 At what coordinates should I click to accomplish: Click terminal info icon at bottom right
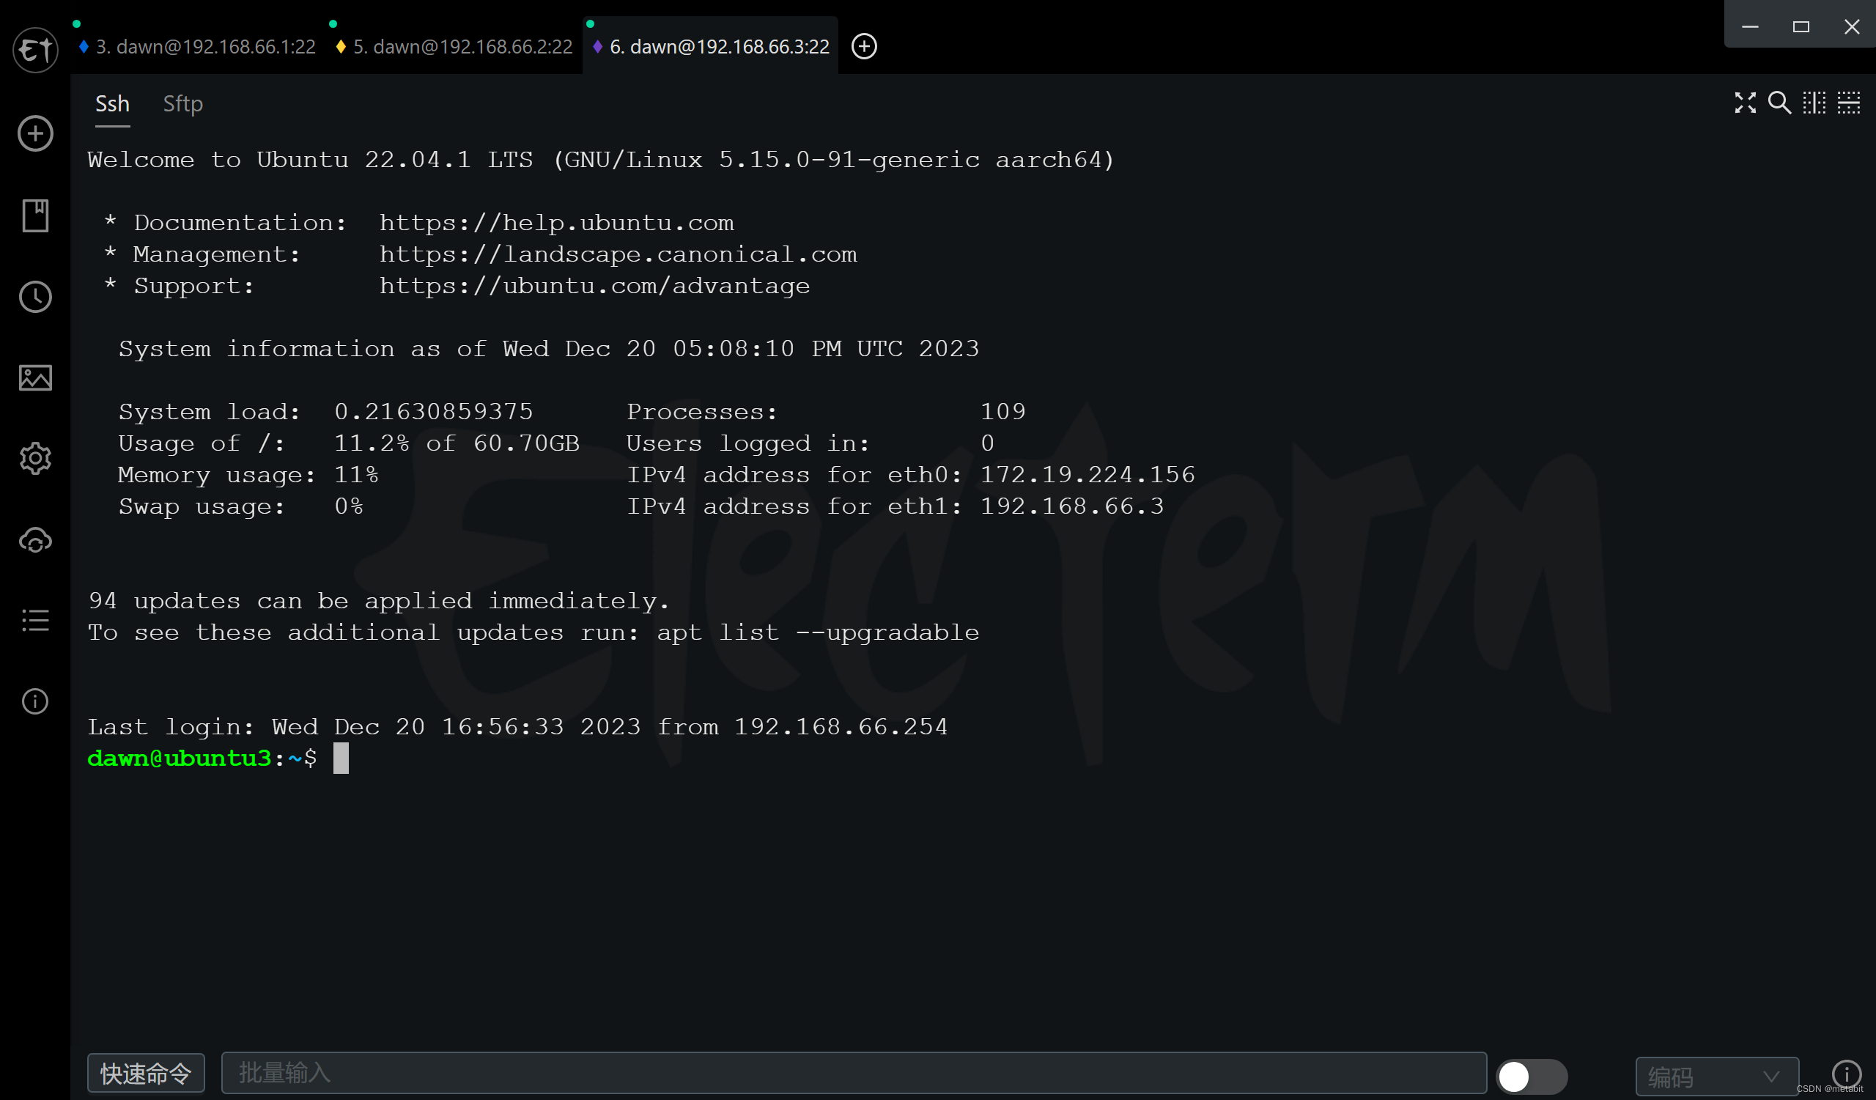pos(1846,1074)
